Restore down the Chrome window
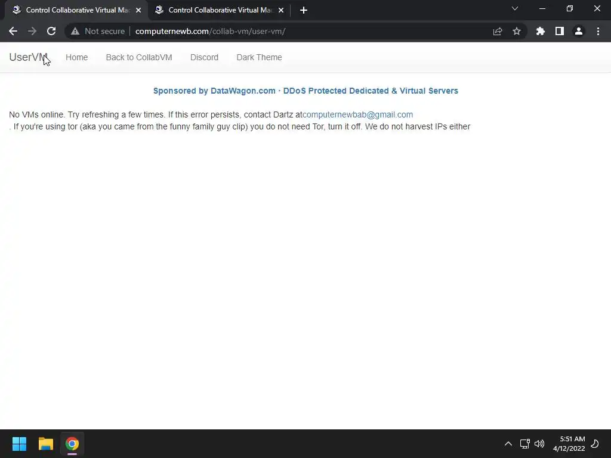 570,8
